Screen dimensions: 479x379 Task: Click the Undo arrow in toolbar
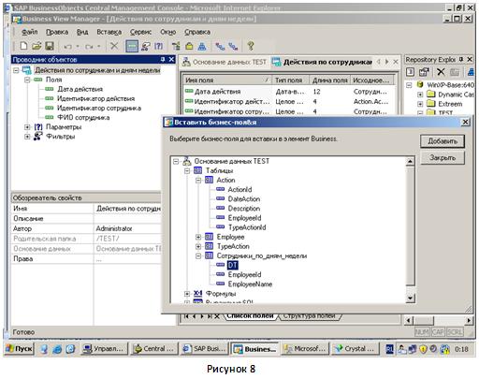coord(67,47)
